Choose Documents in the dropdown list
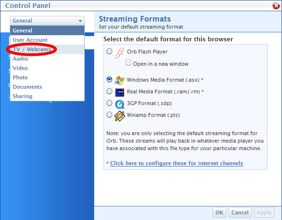The width and height of the screenshot is (282, 220). coord(47,87)
